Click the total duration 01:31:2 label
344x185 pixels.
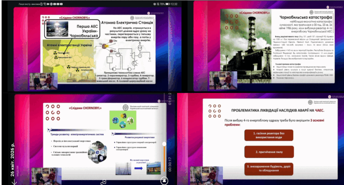[x=170, y=99]
